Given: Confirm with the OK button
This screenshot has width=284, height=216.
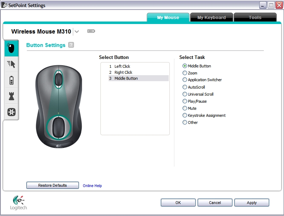Looking at the screenshot, I should 178,203.
